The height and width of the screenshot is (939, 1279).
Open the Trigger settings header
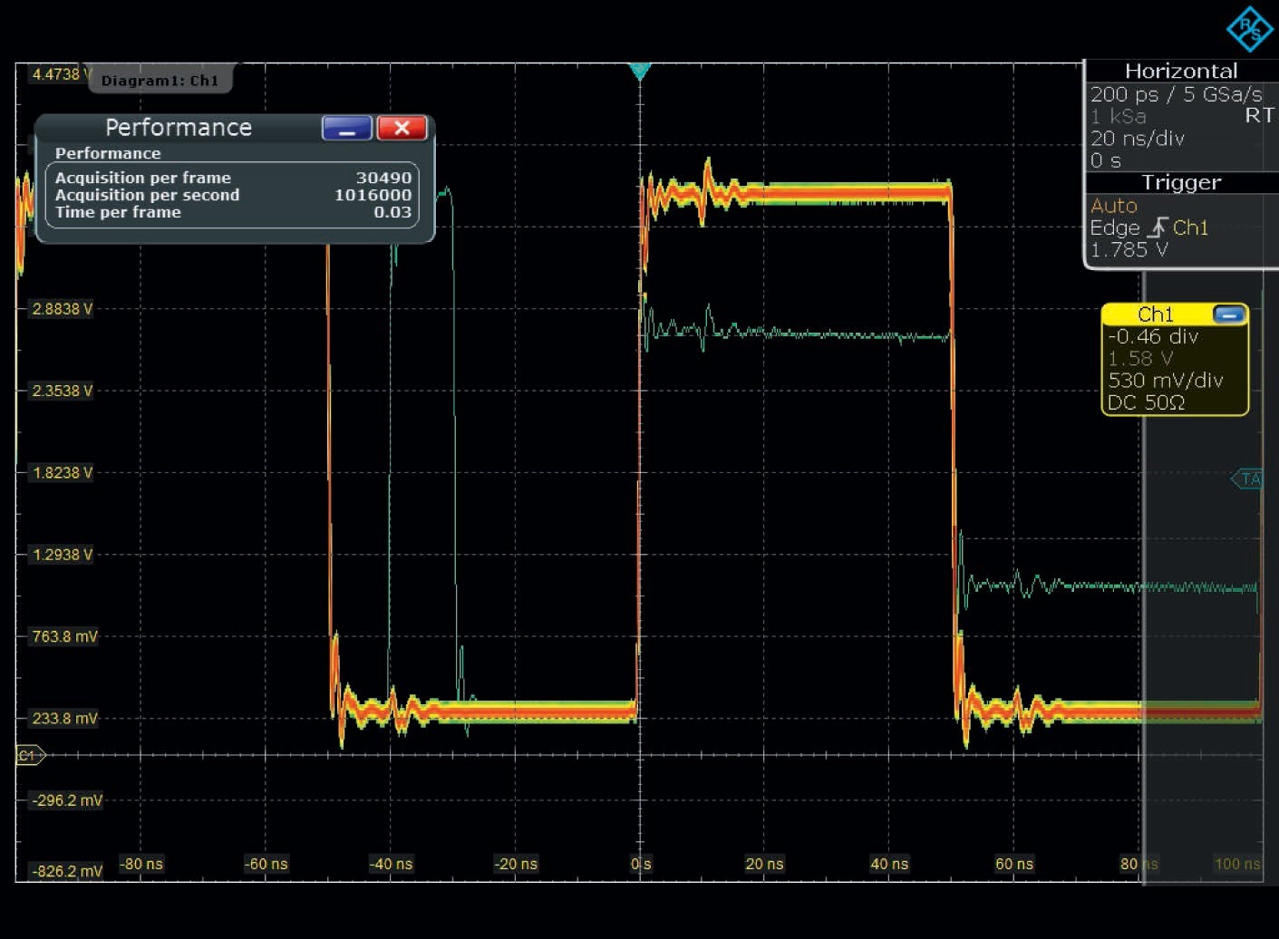point(1180,183)
